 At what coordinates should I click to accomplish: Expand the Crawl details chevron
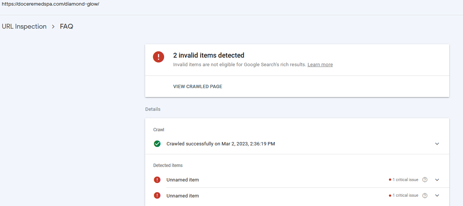coord(437,144)
